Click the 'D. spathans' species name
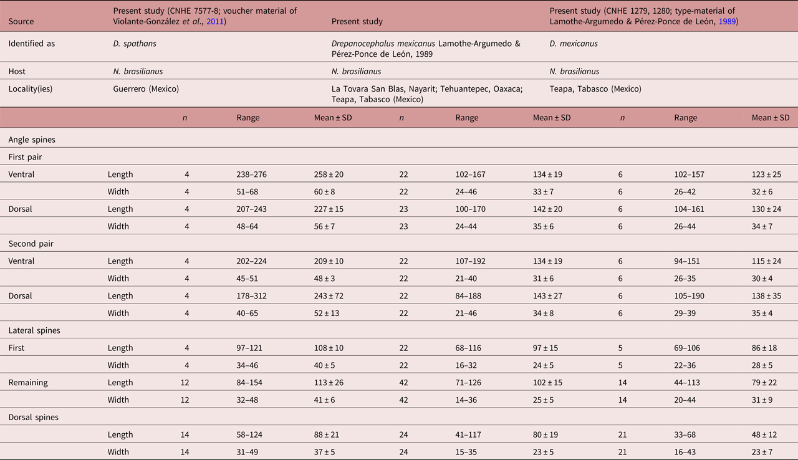The image size is (798, 460). coord(134,44)
